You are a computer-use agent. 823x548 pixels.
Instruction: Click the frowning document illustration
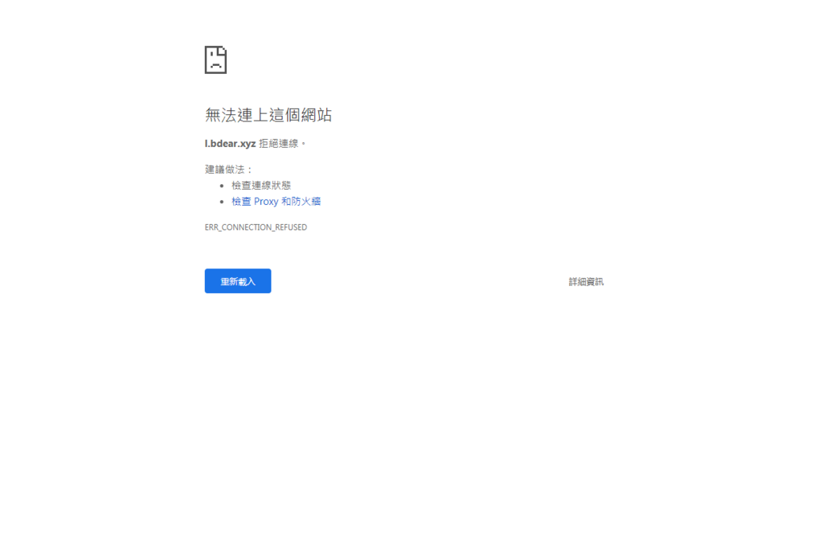pyautogui.click(x=215, y=59)
